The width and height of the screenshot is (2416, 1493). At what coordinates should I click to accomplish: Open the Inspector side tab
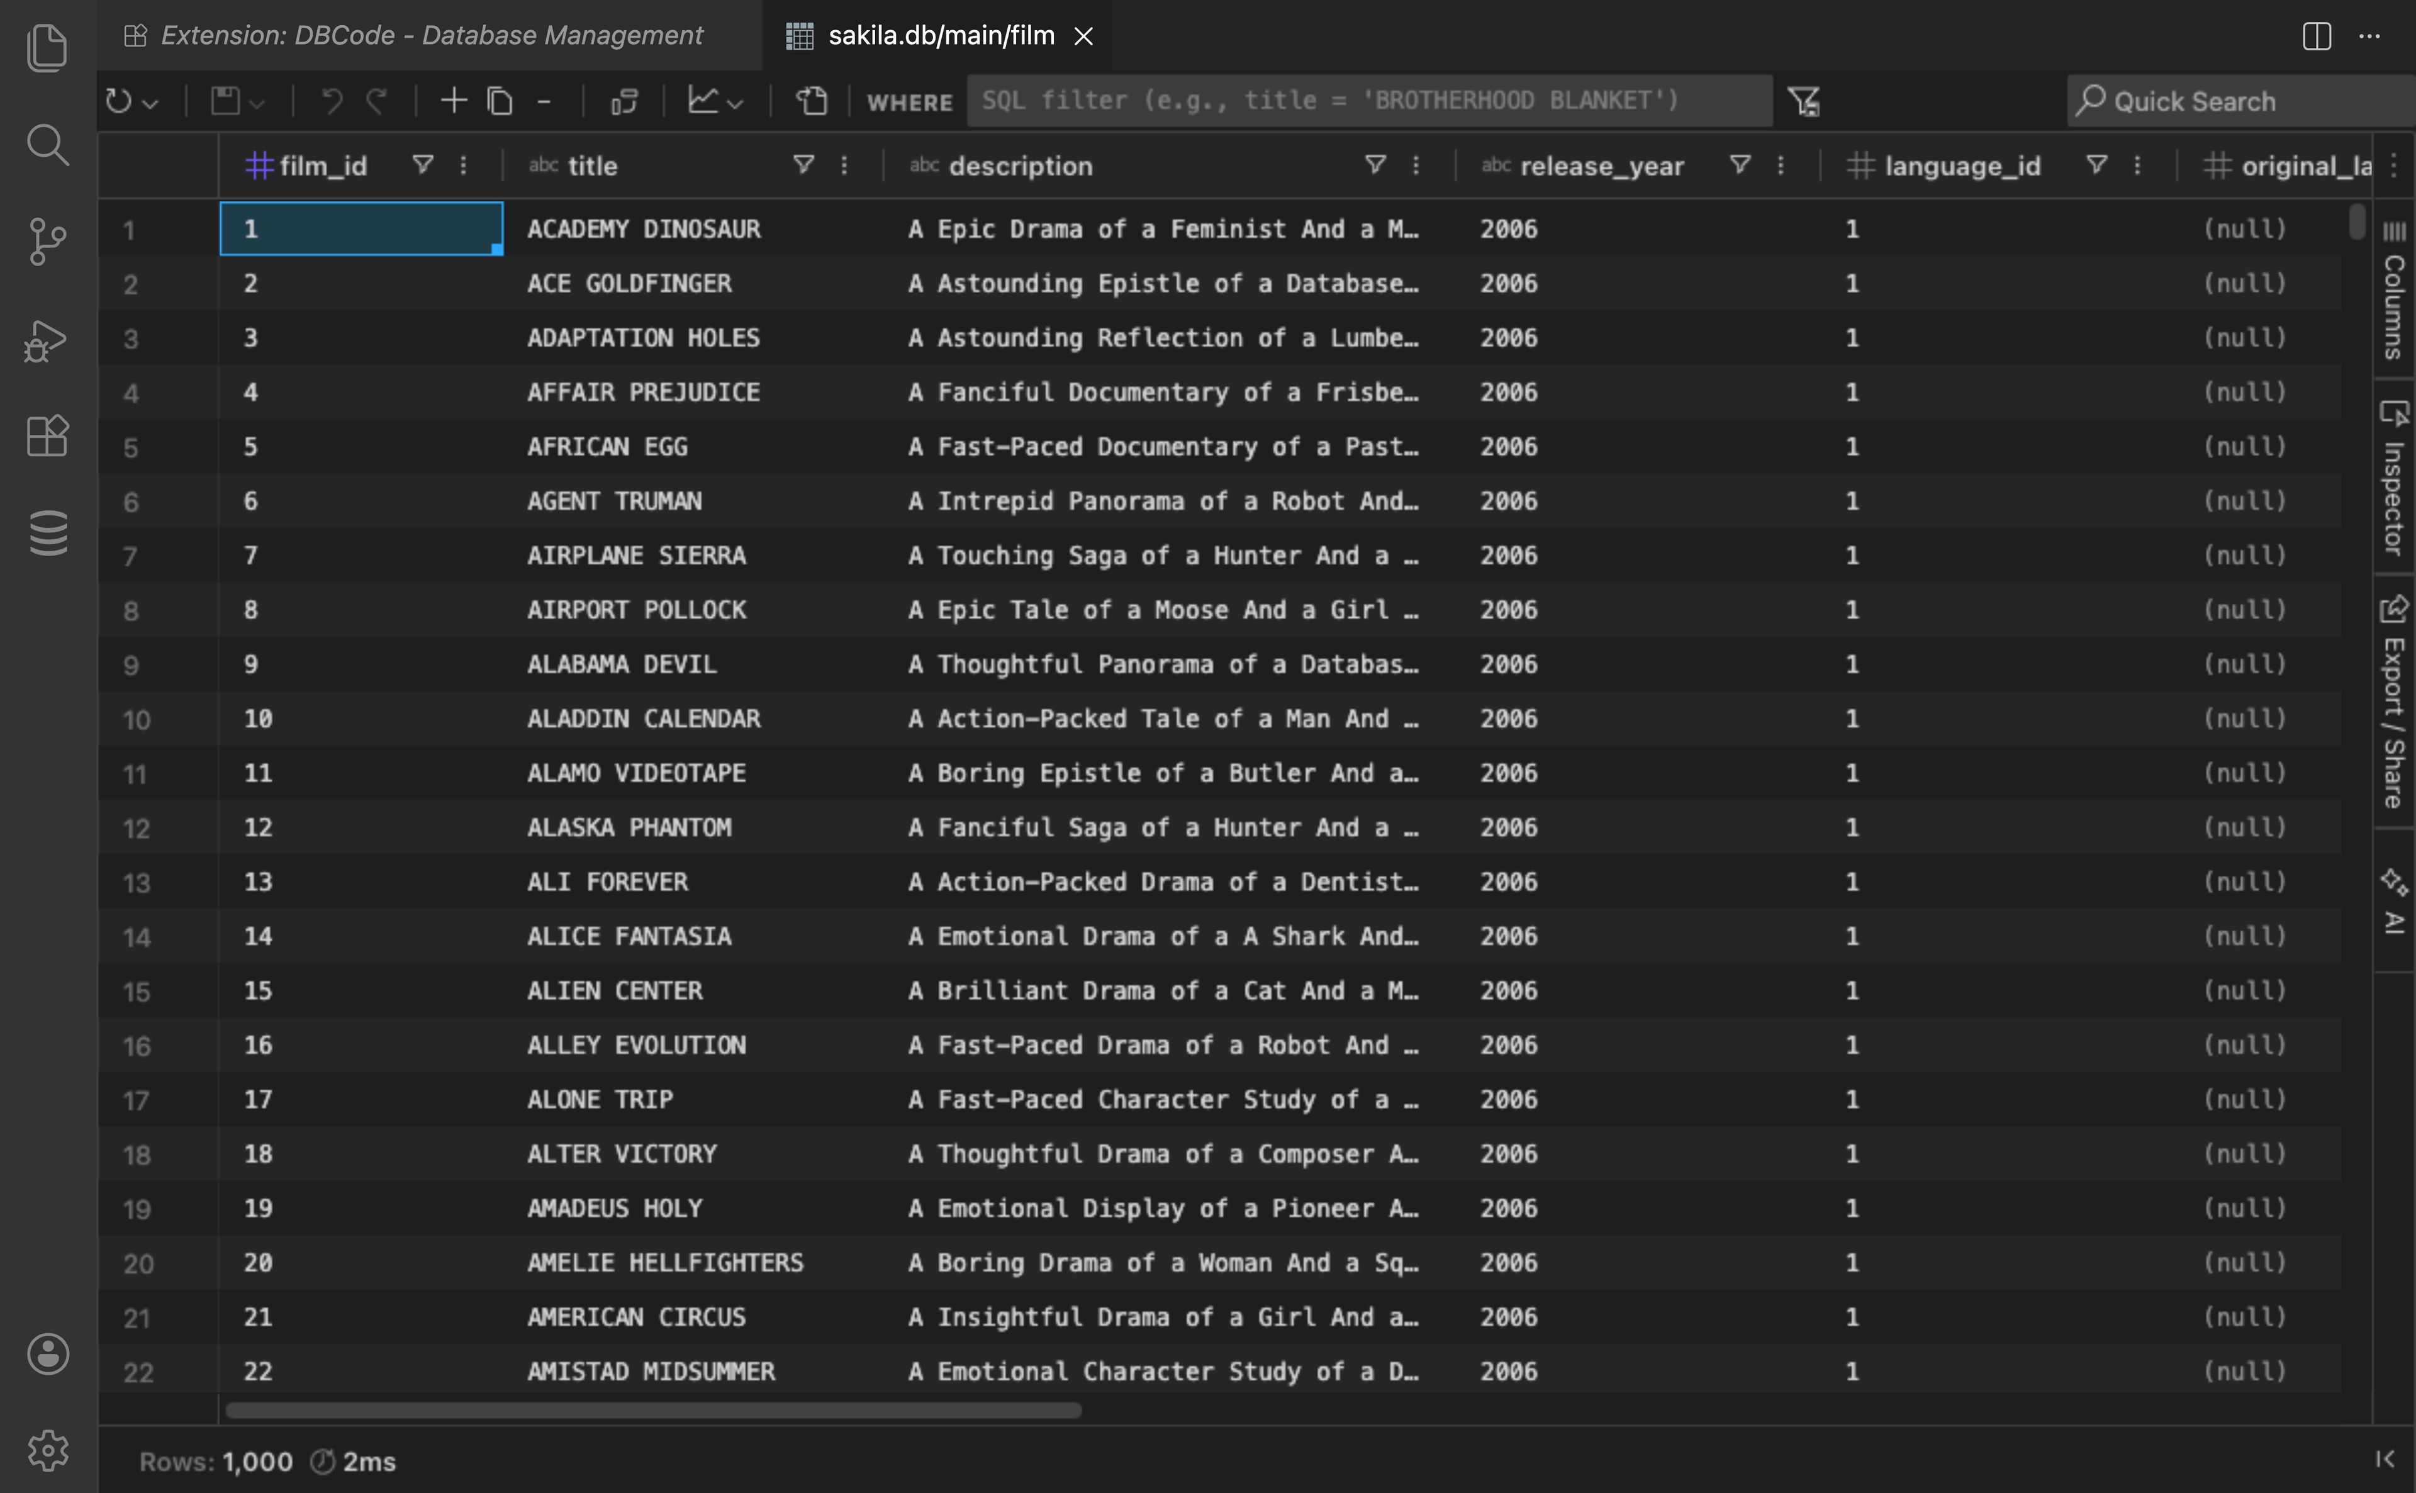[2393, 481]
